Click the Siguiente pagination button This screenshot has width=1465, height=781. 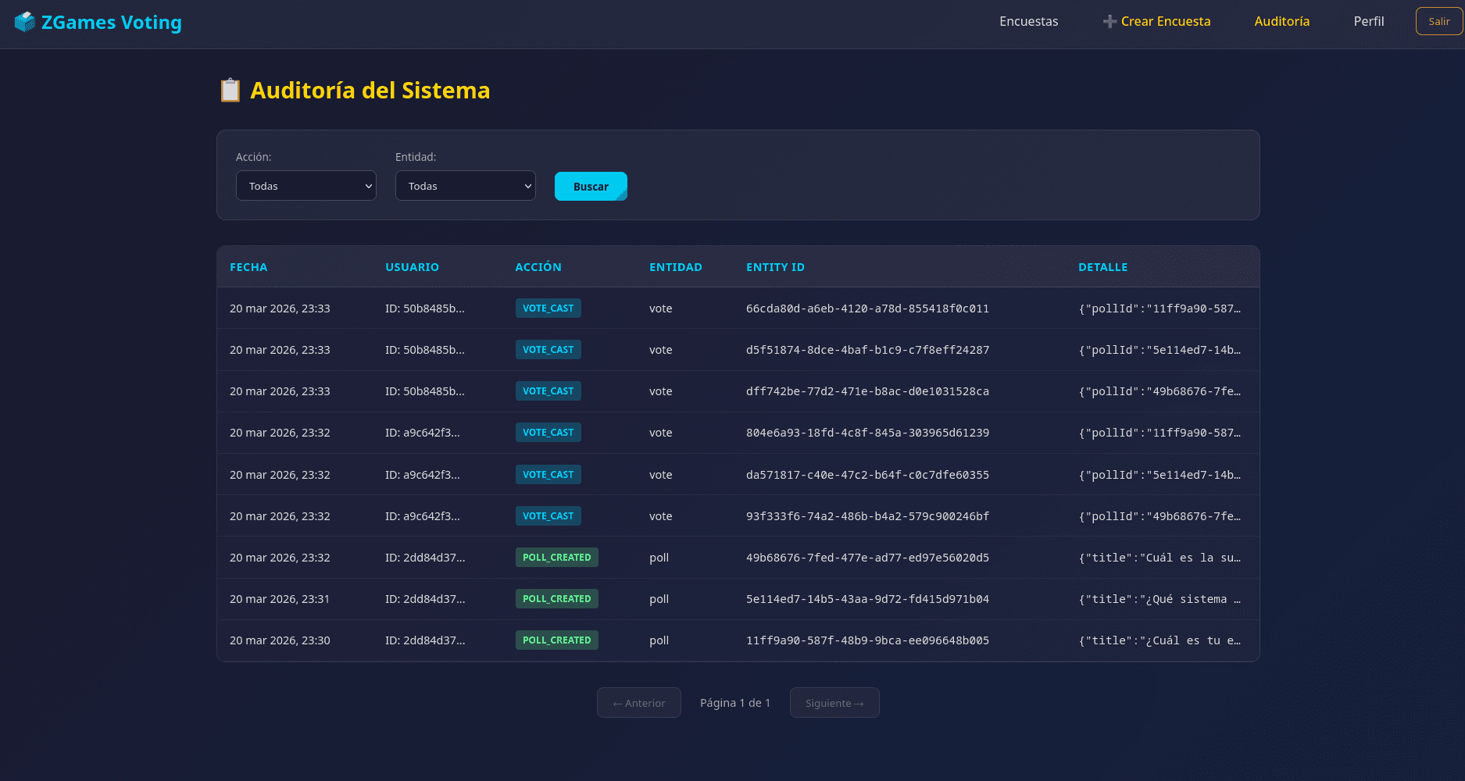[x=834, y=703]
